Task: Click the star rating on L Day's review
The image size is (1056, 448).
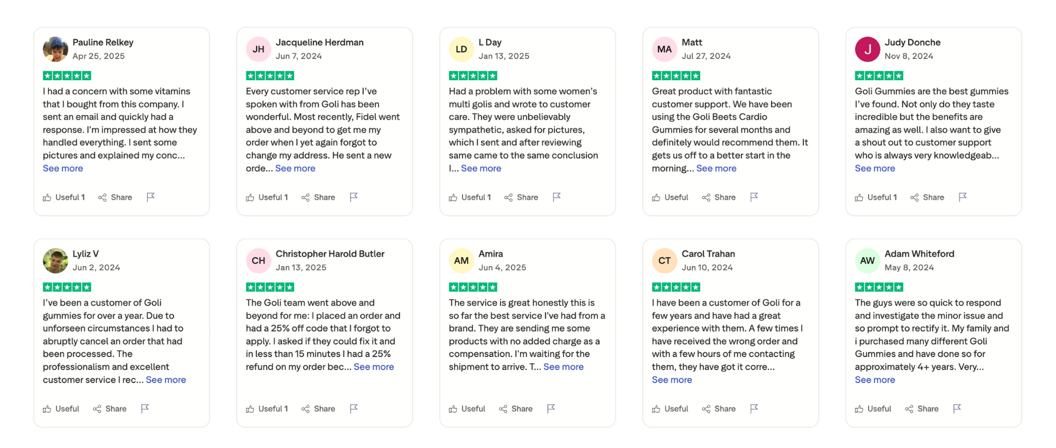Action: point(473,75)
